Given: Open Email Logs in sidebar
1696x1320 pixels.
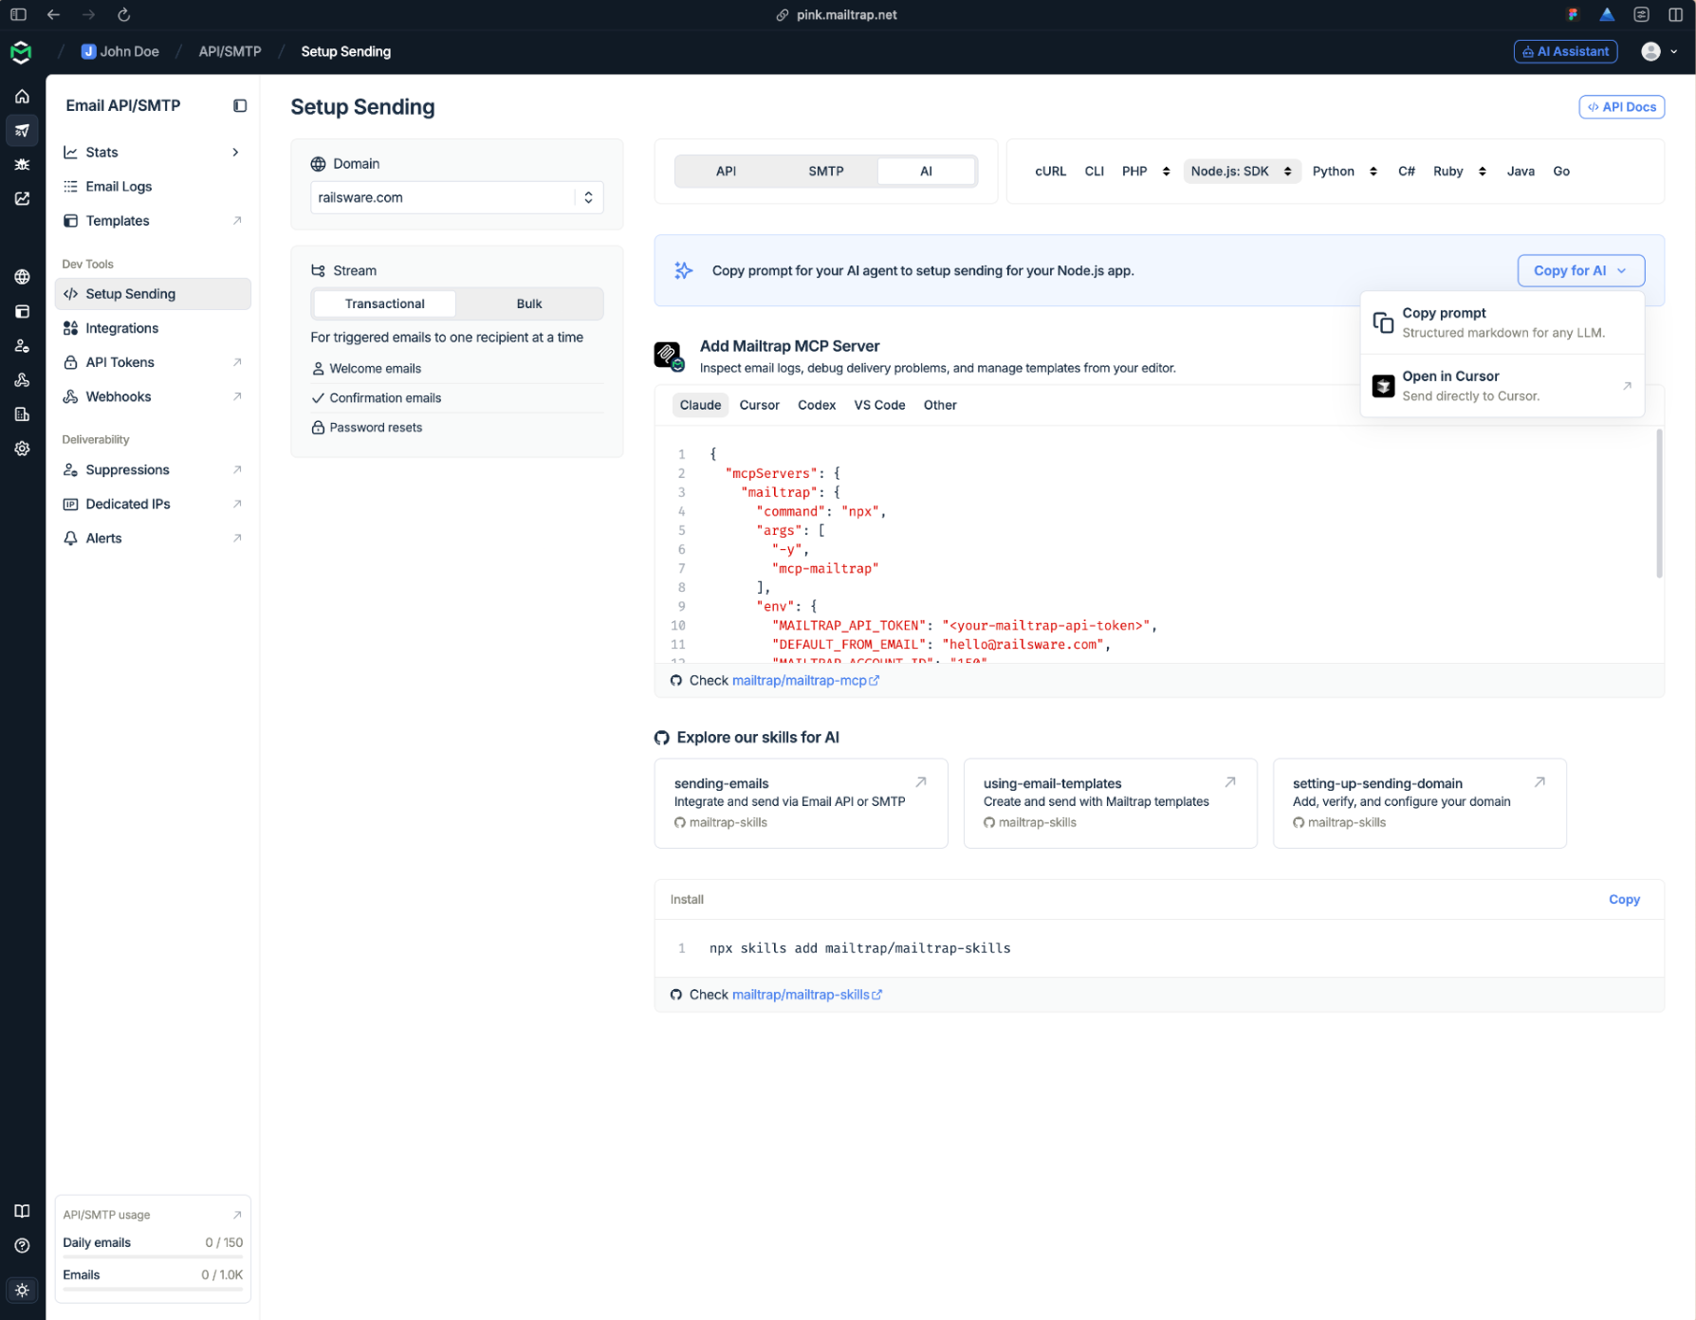Looking at the screenshot, I should point(152,186).
